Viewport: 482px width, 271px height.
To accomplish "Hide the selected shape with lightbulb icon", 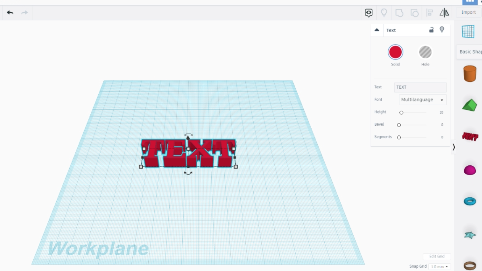I will [x=442, y=29].
